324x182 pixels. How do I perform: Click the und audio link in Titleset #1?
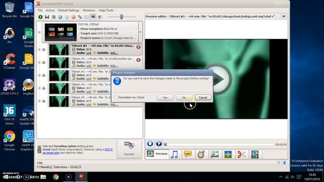point(89,53)
